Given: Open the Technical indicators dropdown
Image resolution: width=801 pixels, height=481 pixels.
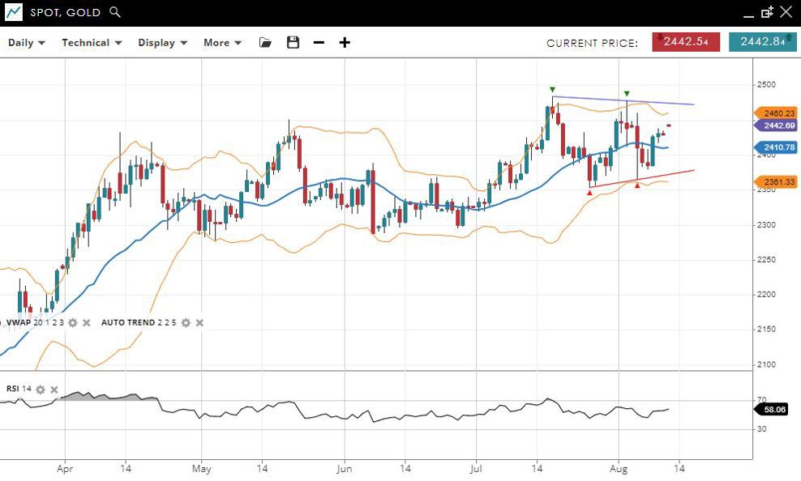Looking at the screenshot, I should (x=92, y=43).
